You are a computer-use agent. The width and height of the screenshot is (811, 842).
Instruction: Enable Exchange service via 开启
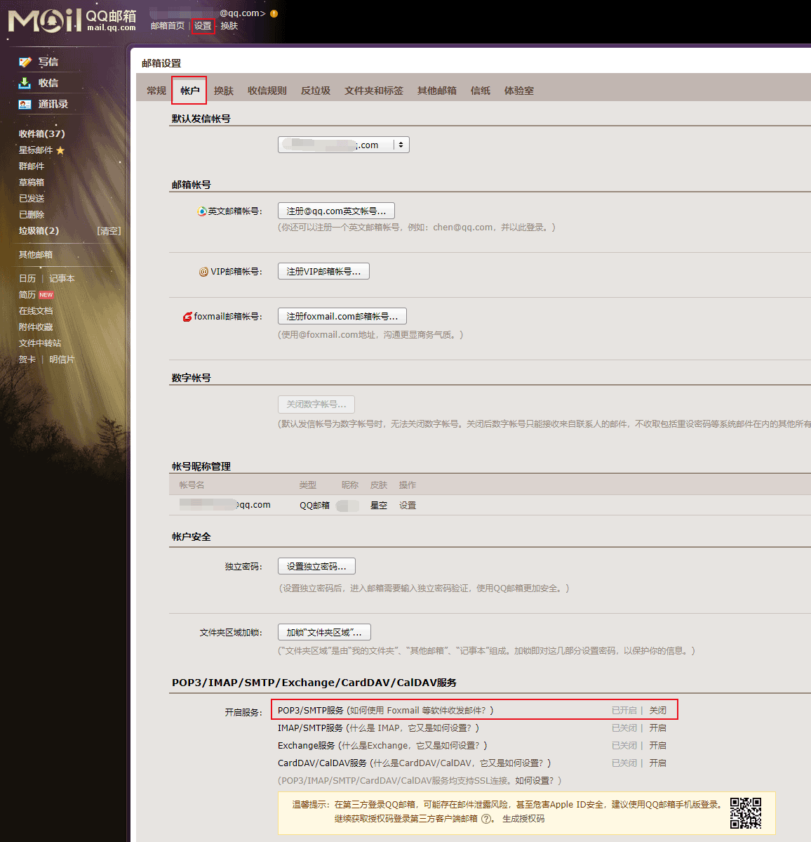[657, 746]
